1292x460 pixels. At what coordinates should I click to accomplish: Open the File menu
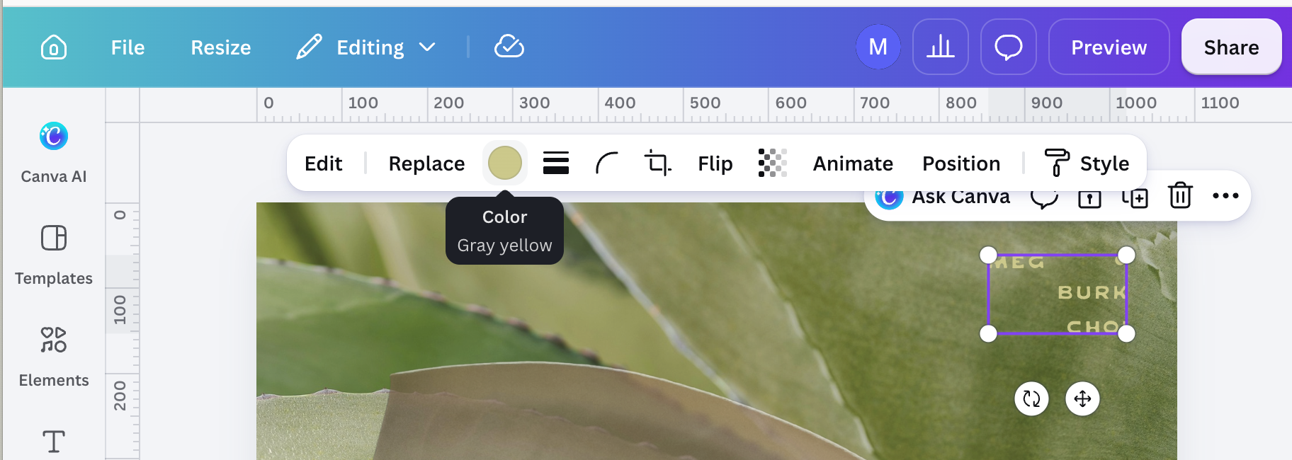coord(127,47)
